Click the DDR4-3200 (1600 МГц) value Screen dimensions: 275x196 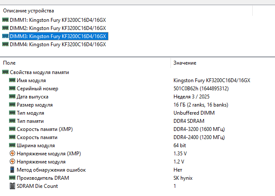point(199,129)
